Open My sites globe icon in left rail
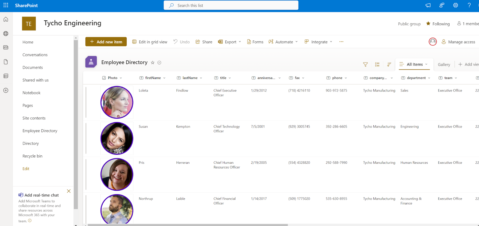Viewport: 479px width, 226px height. point(6,34)
